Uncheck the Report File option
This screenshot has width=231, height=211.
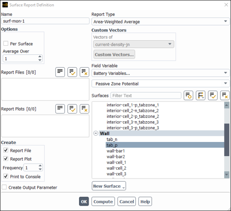click(6, 150)
